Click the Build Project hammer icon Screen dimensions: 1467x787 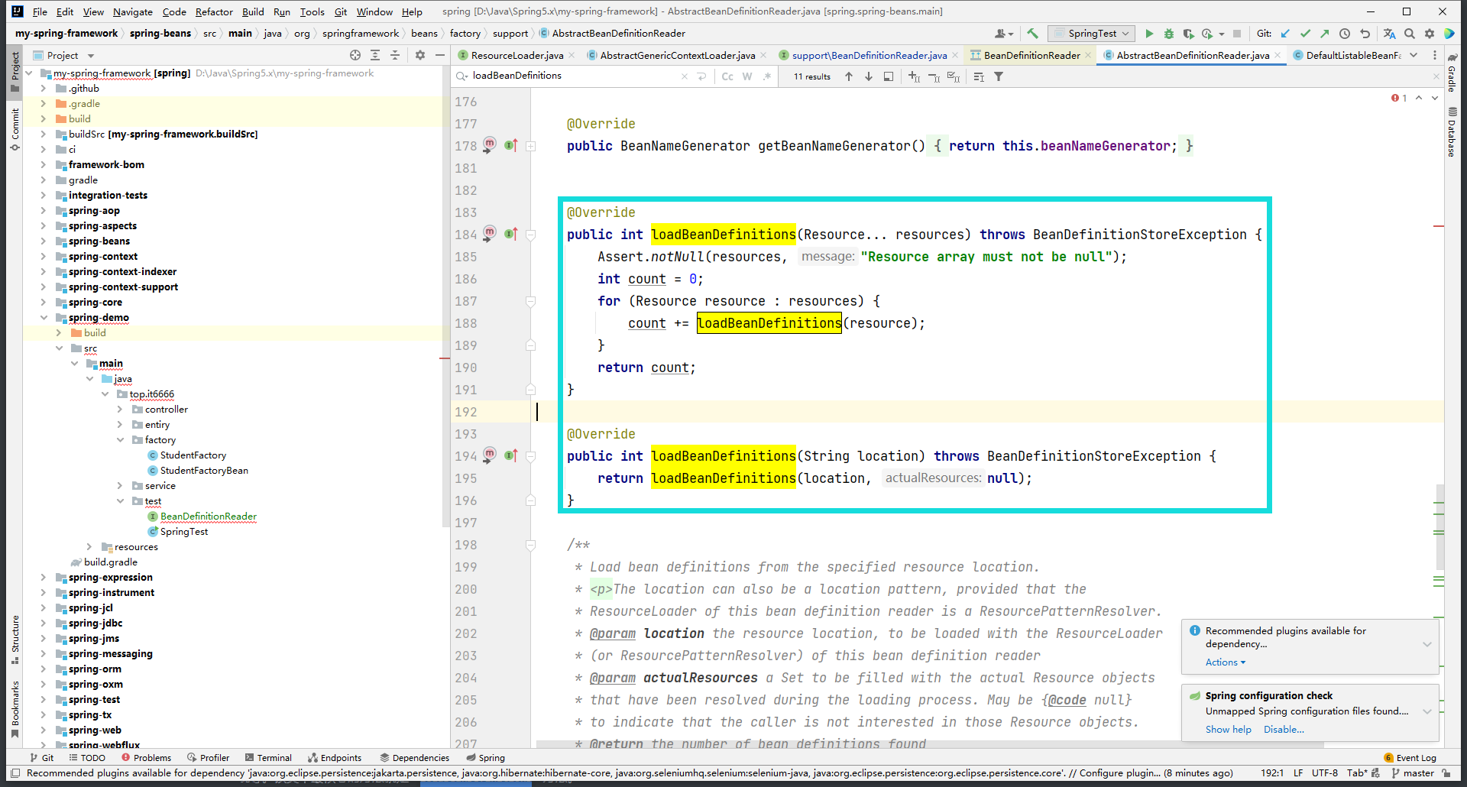tap(1032, 34)
